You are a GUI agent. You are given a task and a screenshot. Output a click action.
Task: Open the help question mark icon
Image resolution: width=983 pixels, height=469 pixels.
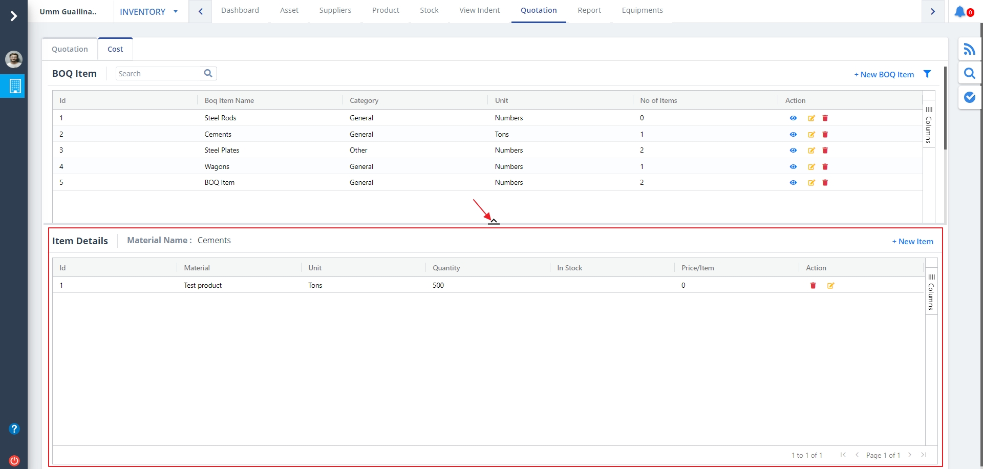point(14,429)
